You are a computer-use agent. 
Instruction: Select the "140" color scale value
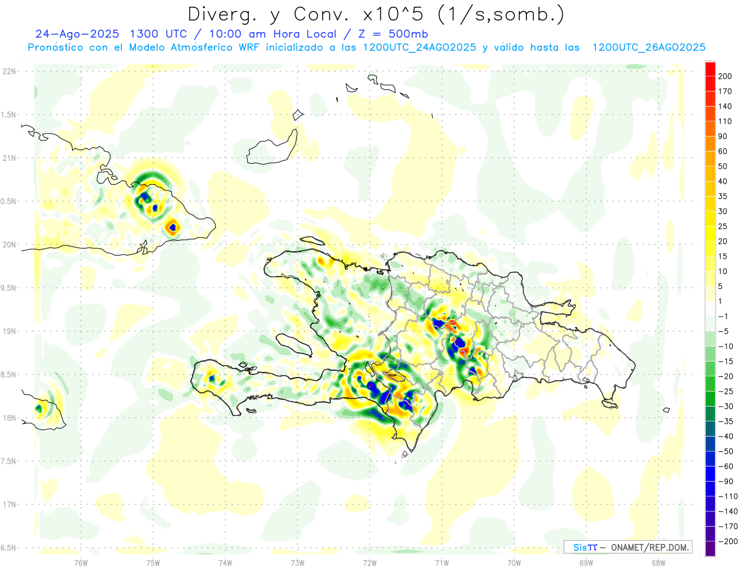[724, 106]
